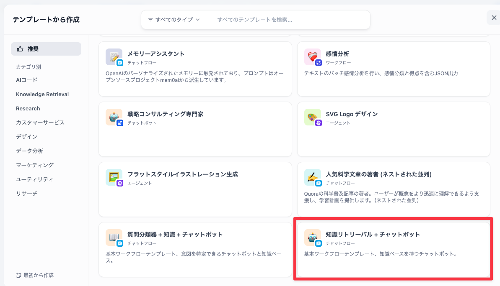The width and height of the screenshot is (500, 286).
Task: Click the heart icon for 感情分析
Action: point(312,57)
